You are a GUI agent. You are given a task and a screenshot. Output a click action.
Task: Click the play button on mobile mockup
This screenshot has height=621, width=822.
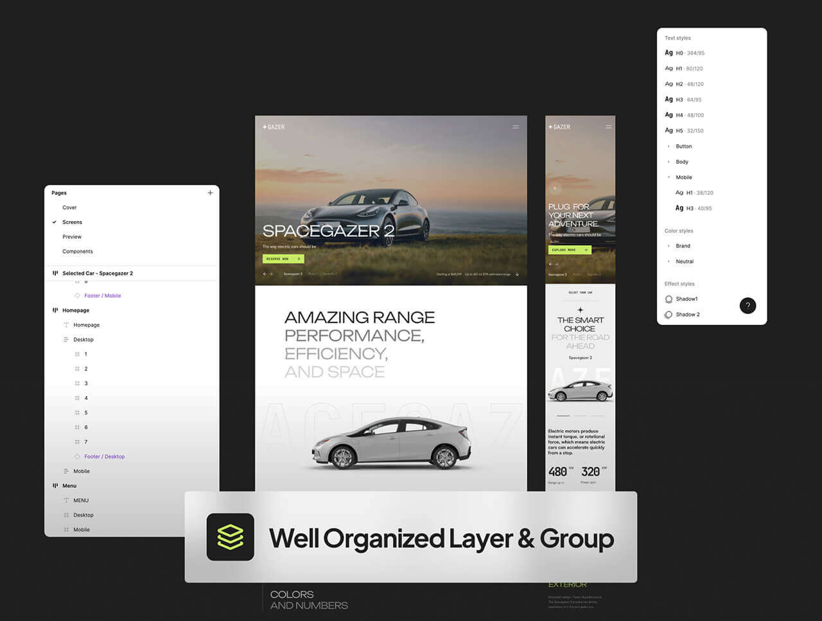(x=555, y=188)
